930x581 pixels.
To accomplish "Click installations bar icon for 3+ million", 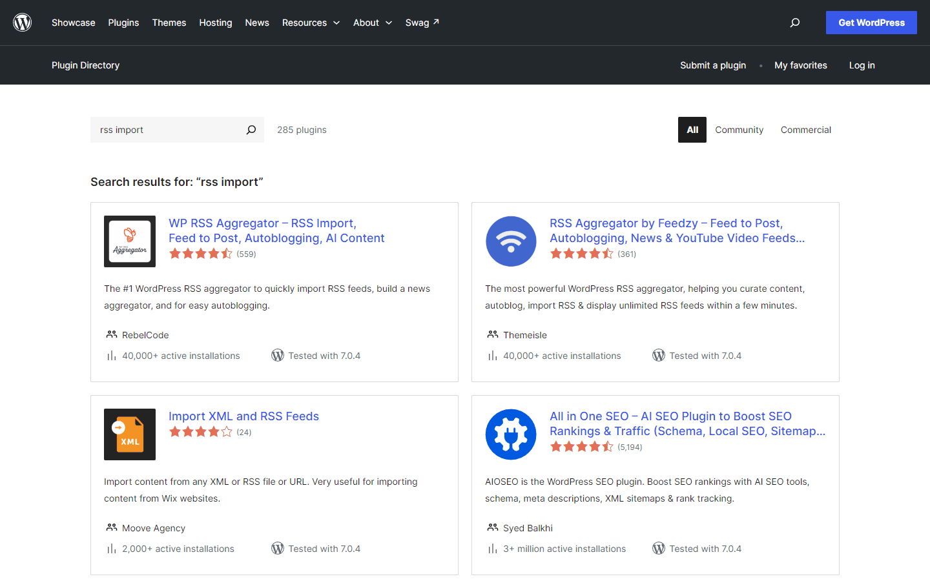I will [x=493, y=549].
